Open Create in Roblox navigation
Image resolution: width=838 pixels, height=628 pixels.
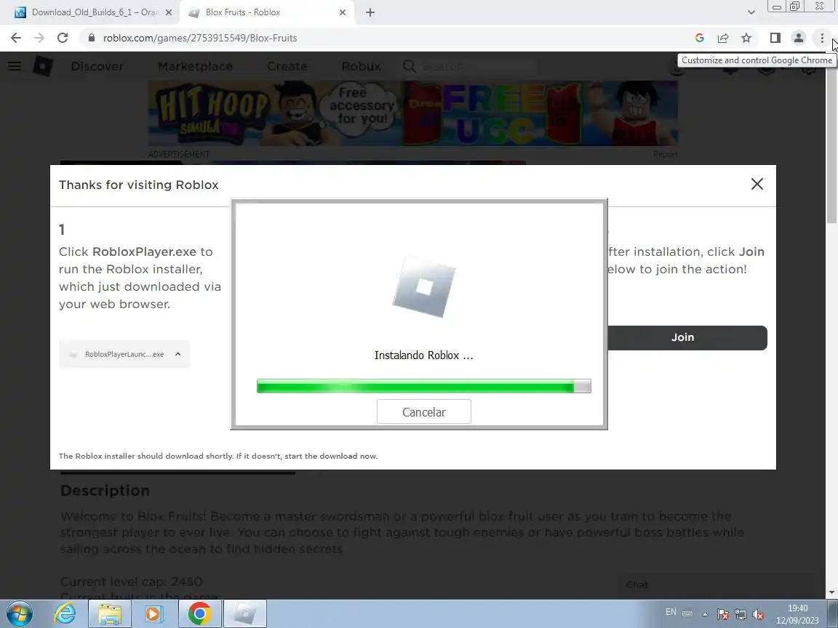coord(287,66)
